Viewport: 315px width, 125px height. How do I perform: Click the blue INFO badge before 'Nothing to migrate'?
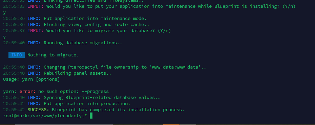tap(17, 55)
